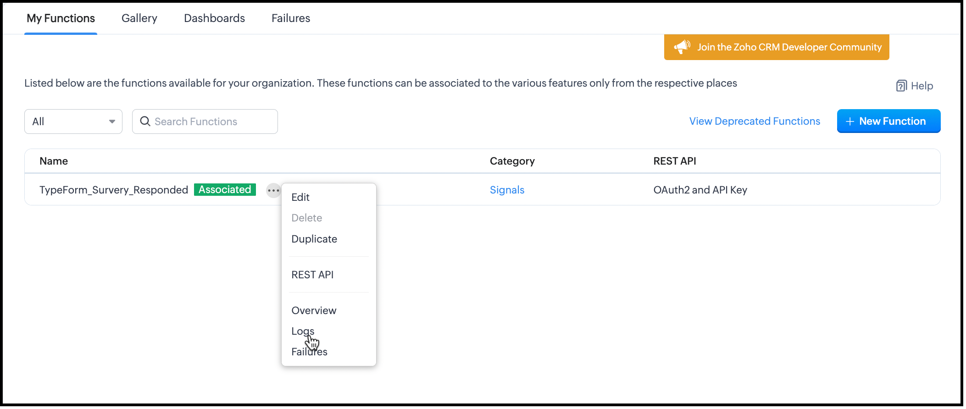Focus the Search Functions field
Screen dimensions: 966x409
211,122
